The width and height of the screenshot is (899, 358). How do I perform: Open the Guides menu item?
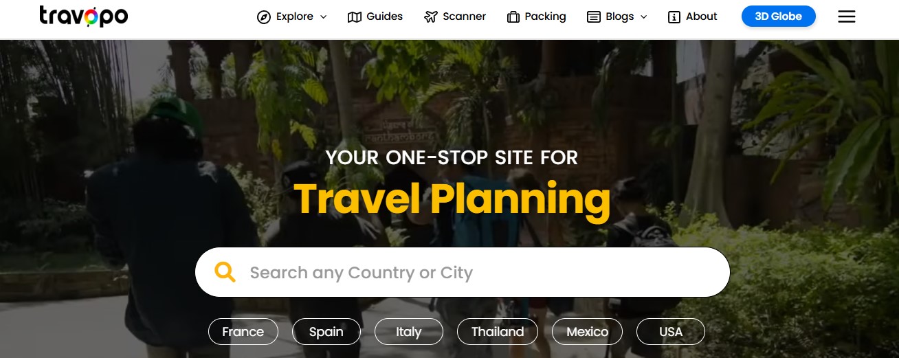(375, 16)
